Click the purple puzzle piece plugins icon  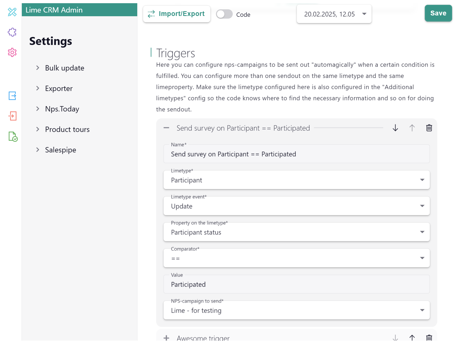tap(12, 32)
